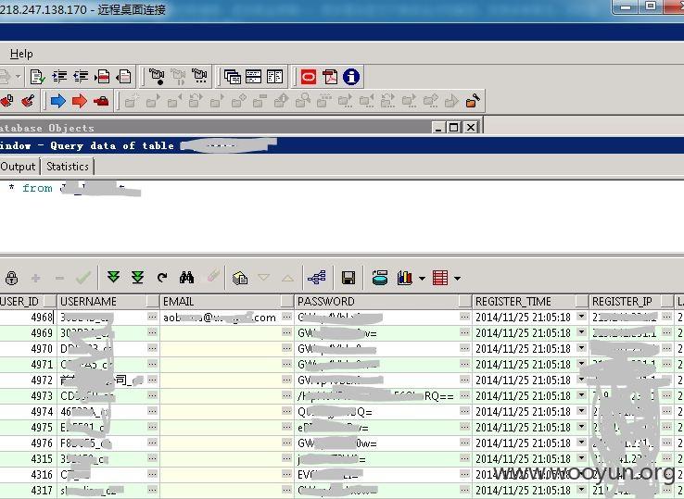The height and width of the screenshot is (499, 684).
Task: Open REGISTER_TIME date dropdown in row 4315
Action: coord(581,458)
